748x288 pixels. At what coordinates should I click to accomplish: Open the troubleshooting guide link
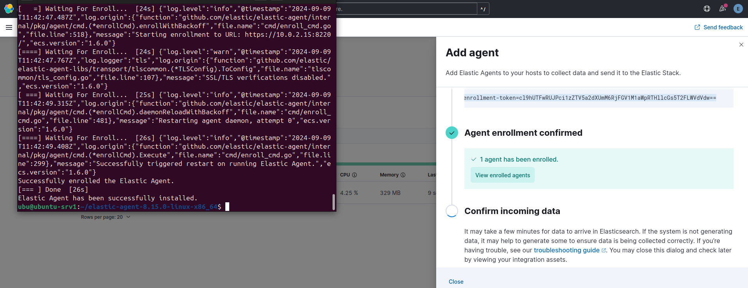570,250
